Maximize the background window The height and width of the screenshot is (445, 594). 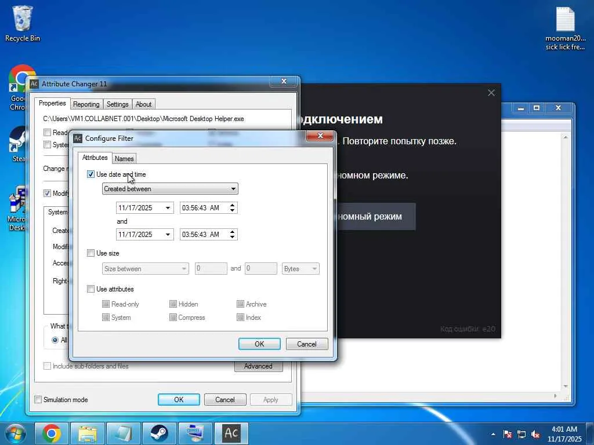point(536,108)
